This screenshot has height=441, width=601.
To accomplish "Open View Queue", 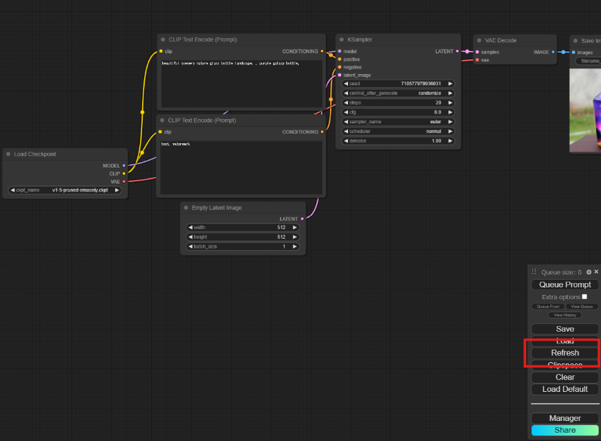I will click(582, 307).
